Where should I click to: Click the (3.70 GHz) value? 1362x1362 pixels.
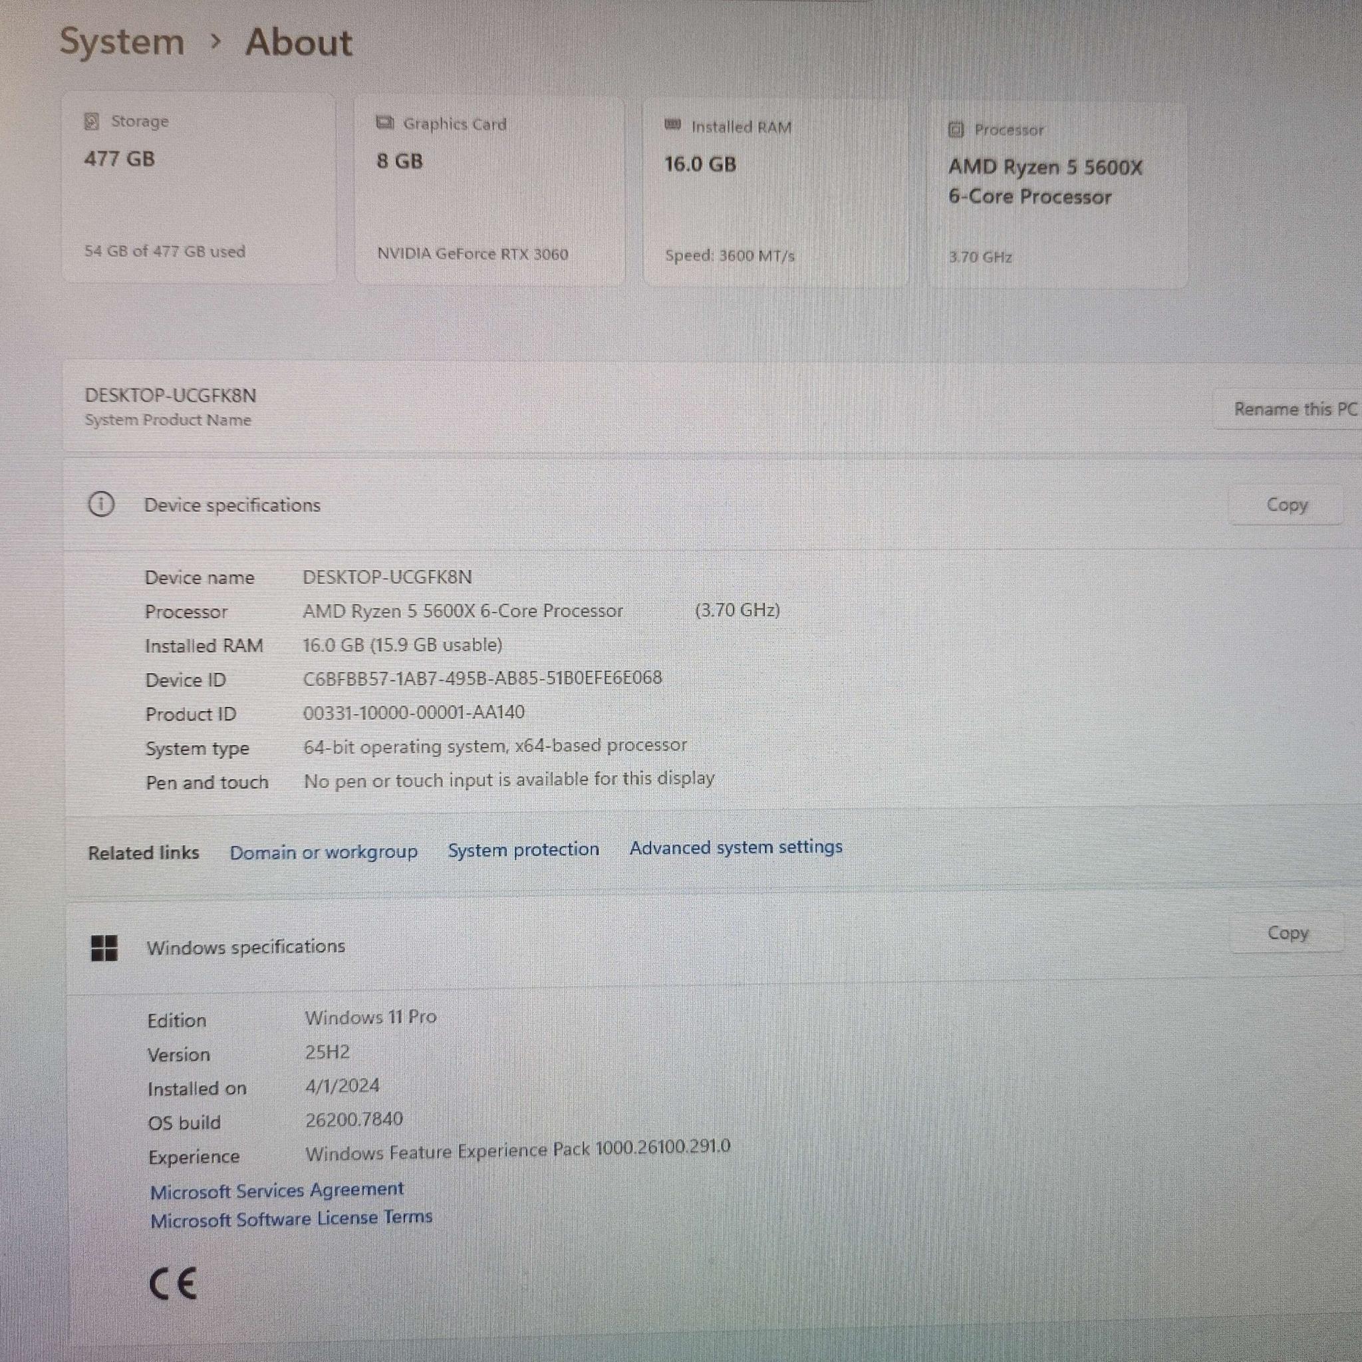click(738, 610)
